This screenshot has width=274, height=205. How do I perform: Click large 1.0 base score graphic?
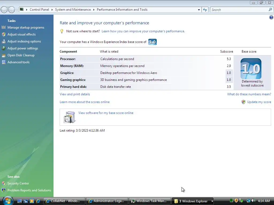coord(251,69)
